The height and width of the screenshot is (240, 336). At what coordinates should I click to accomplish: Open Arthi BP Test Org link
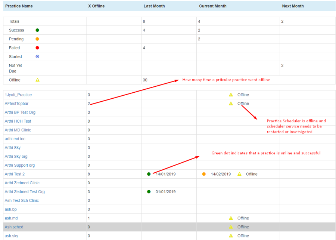tap(20, 113)
